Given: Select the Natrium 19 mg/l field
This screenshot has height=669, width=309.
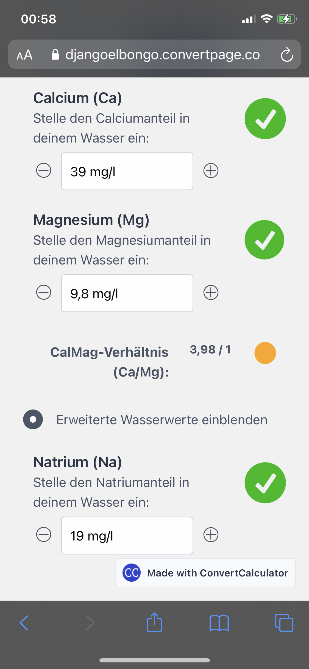Looking at the screenshot, I should click(127, 536).
